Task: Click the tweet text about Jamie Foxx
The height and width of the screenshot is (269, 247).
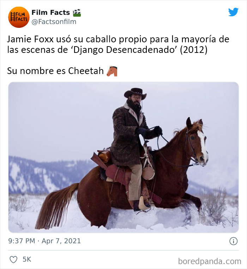Action: (118, 44)
